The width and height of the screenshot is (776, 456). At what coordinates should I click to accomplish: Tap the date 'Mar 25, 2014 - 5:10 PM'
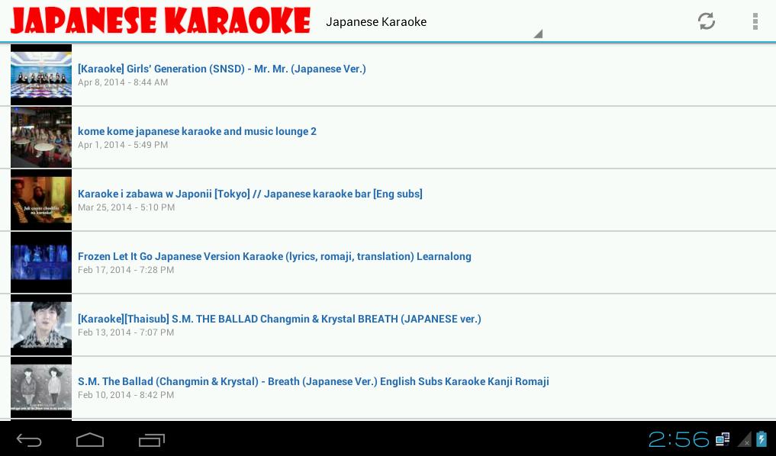click(126, 207)
